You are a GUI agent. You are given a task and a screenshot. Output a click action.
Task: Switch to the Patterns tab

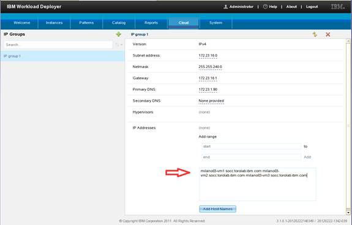[86, 23]
